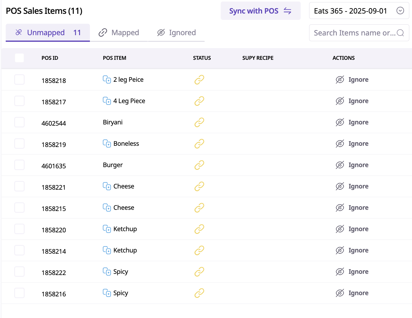Click the copy icon beside Ketchup item 1858220
Screen dimensions: 412x318
coord(107,229)
